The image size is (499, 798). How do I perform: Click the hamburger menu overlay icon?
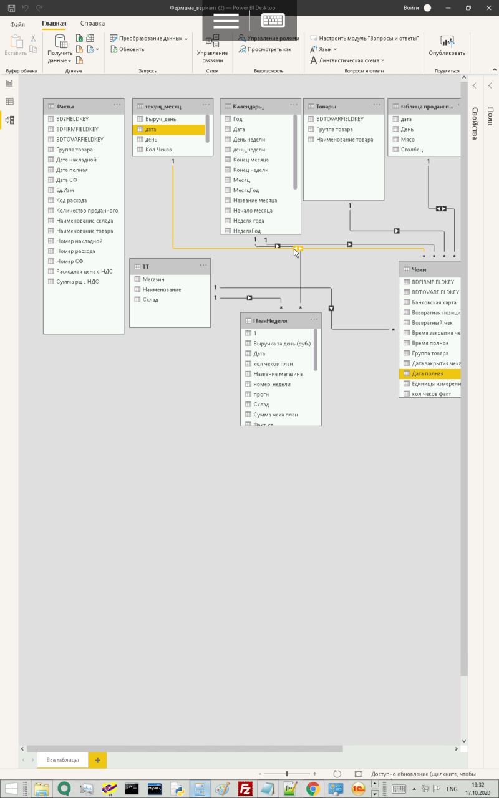click(226, 20)
